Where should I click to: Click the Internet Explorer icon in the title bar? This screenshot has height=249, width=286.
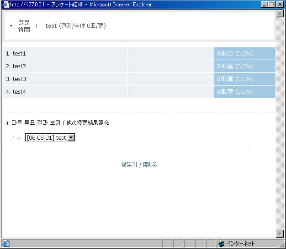(x=6, y=5)
